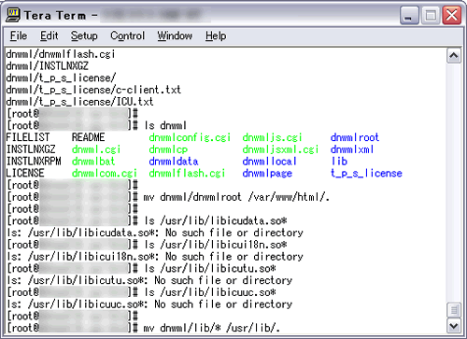Click the dnwmldata directory name

174,161
